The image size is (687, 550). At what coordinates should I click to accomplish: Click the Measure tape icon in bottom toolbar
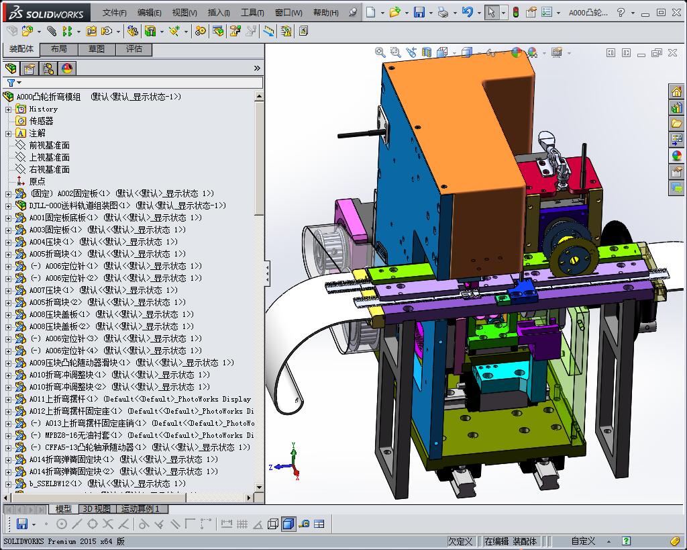tap(304, 524)
